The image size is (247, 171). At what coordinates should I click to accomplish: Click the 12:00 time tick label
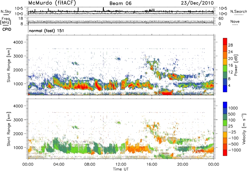[x=121, y=165]
